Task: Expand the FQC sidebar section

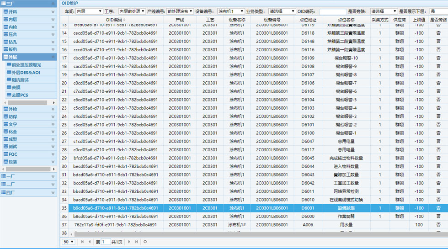Action: coord(28,154)
